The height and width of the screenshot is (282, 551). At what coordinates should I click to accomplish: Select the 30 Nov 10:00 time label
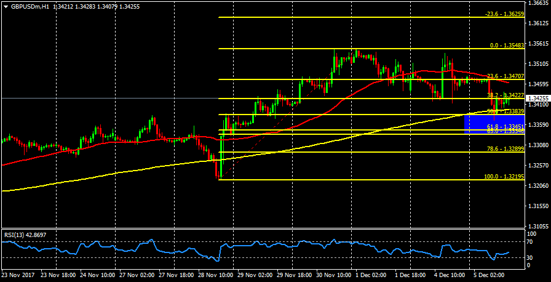[333, 275]
